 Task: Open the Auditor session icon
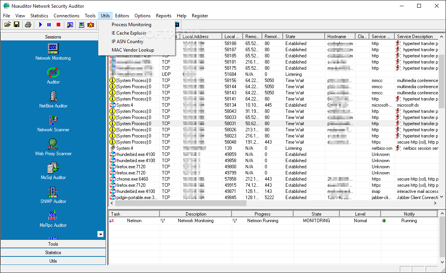click(x=53, y=75)
